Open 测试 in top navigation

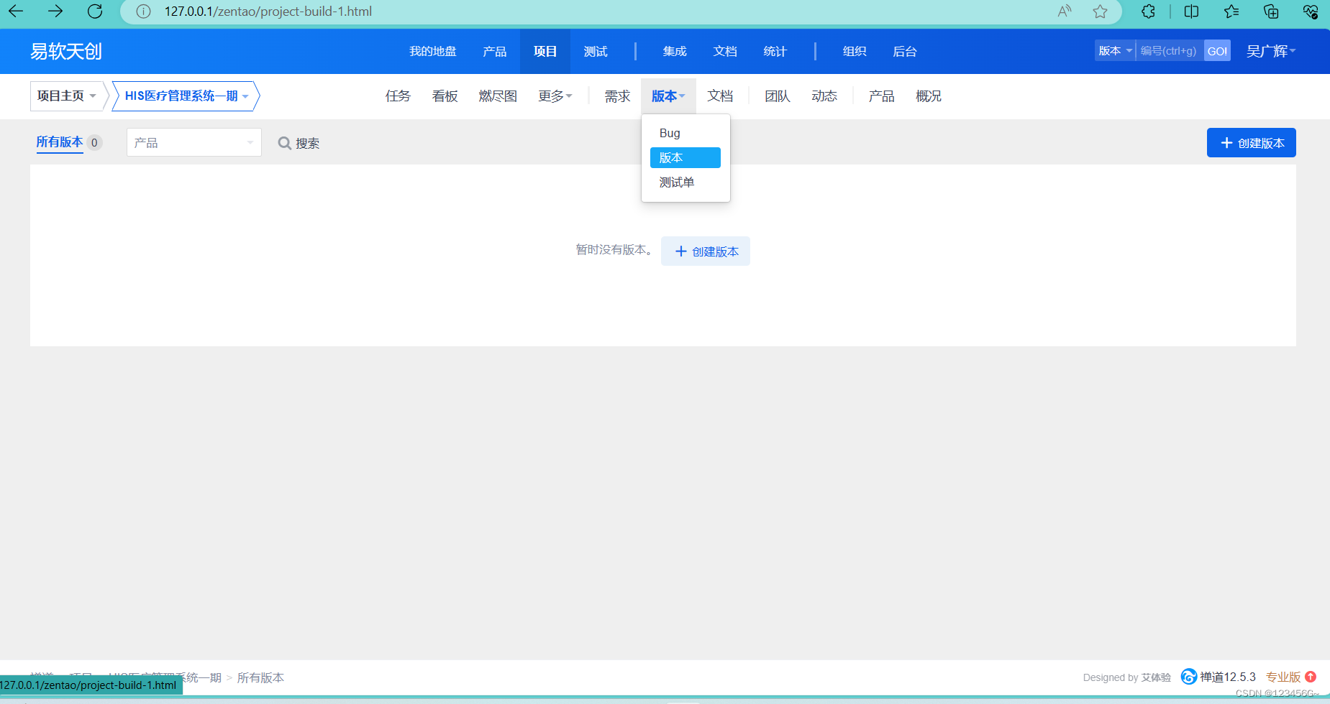[596, 52]
